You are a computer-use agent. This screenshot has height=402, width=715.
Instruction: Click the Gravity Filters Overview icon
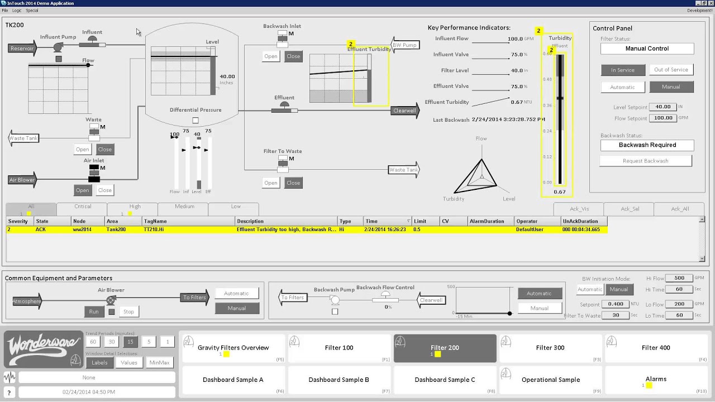(188, 341)
